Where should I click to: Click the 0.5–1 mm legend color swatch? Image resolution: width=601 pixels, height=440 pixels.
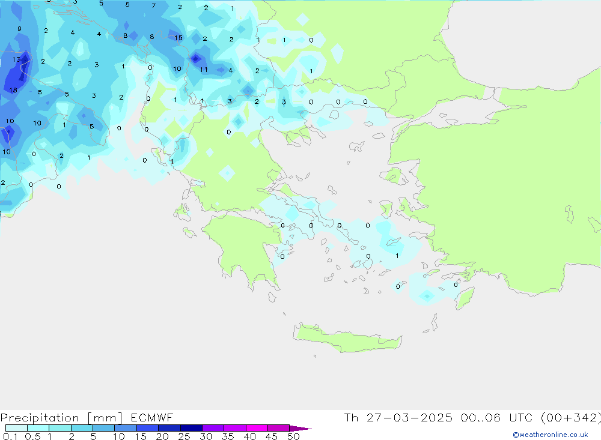point(38,428)
